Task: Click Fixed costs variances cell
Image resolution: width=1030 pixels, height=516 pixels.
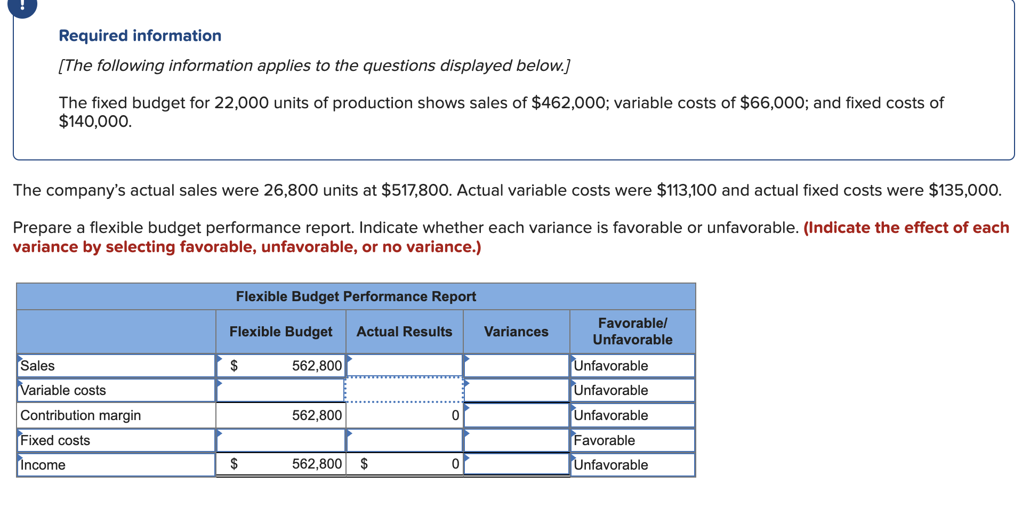Action: (517, 440)
